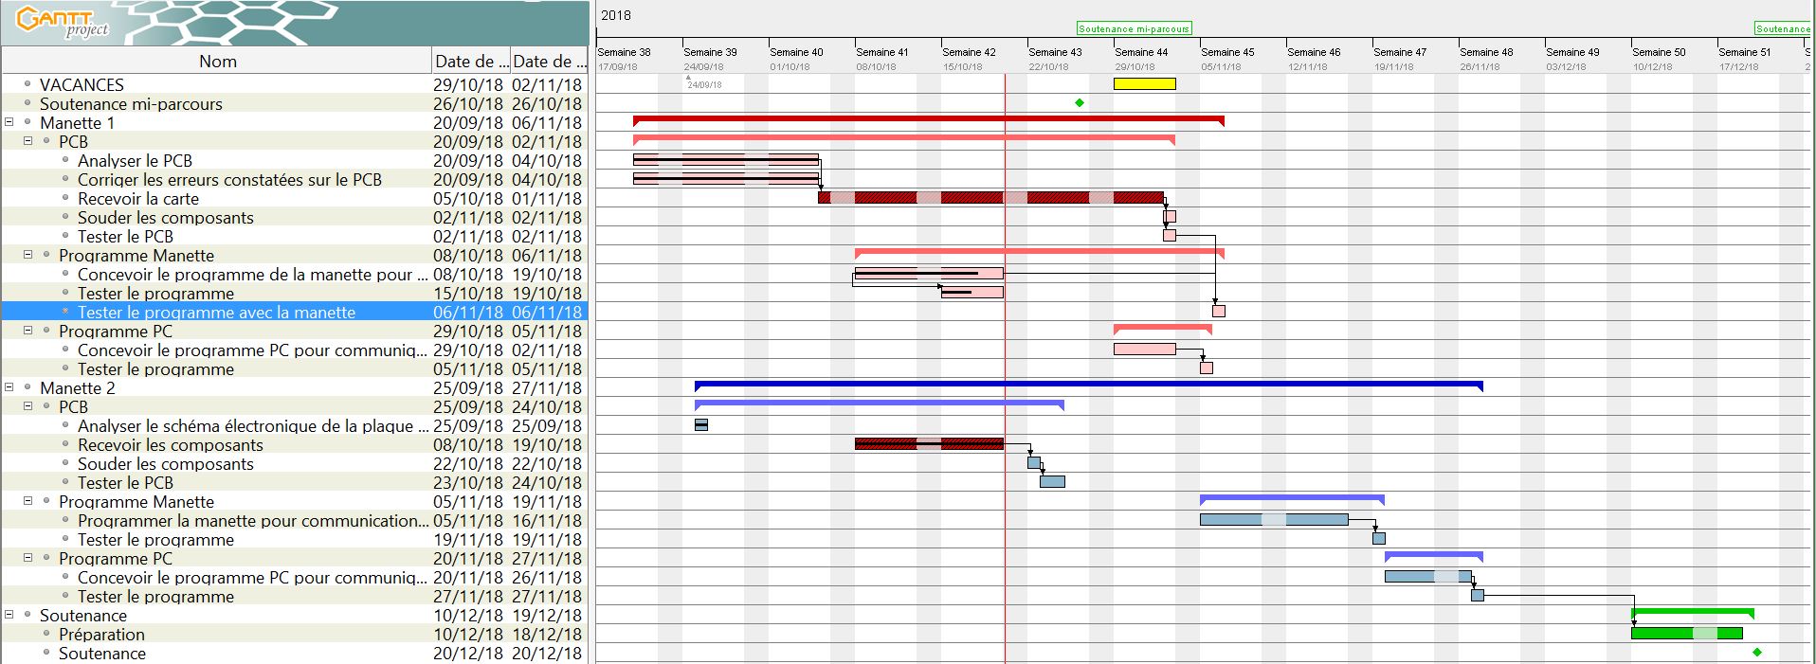
Task: Collapse the Manette 2 task group
Action: tap(9, 387)
